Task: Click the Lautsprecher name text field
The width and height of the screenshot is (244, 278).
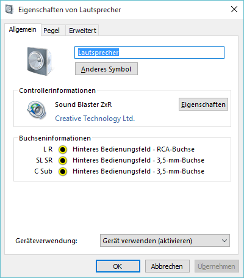Action: (149, 53)
